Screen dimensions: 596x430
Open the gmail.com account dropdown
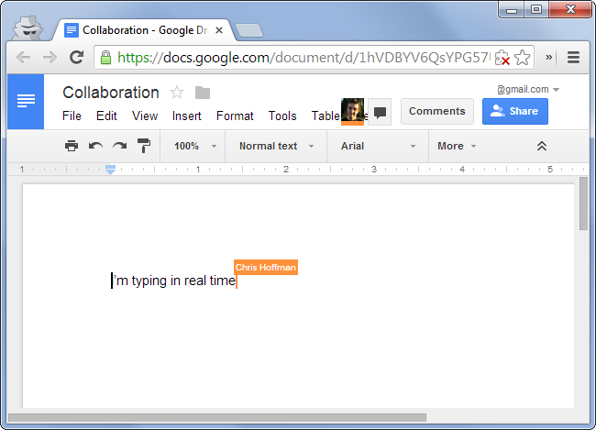pyautogui.click(x=528, y=89)
